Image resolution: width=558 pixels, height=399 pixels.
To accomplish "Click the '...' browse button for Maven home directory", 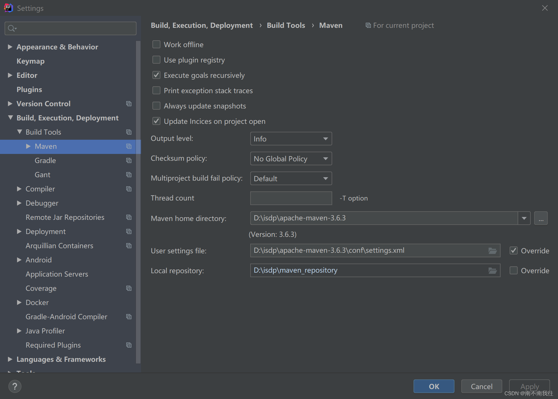I will tap(541, 218).
